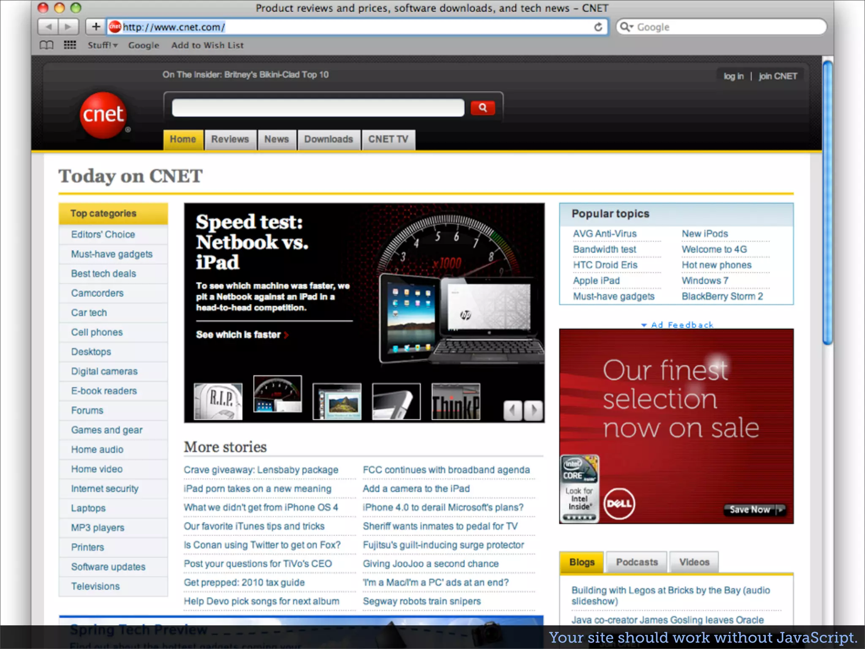Screen dimensions: 865x649
Task: Go to previous slide in carousel
Action: [513, 410]
